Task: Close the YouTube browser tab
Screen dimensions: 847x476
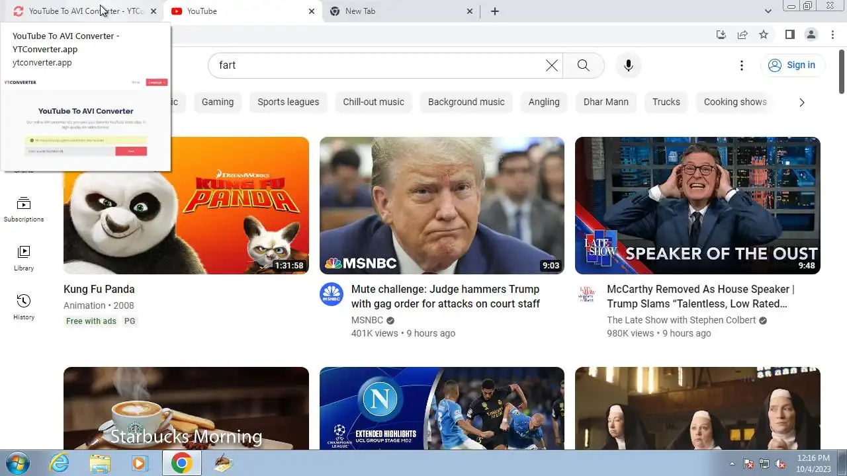Action: tap(312, 11)
